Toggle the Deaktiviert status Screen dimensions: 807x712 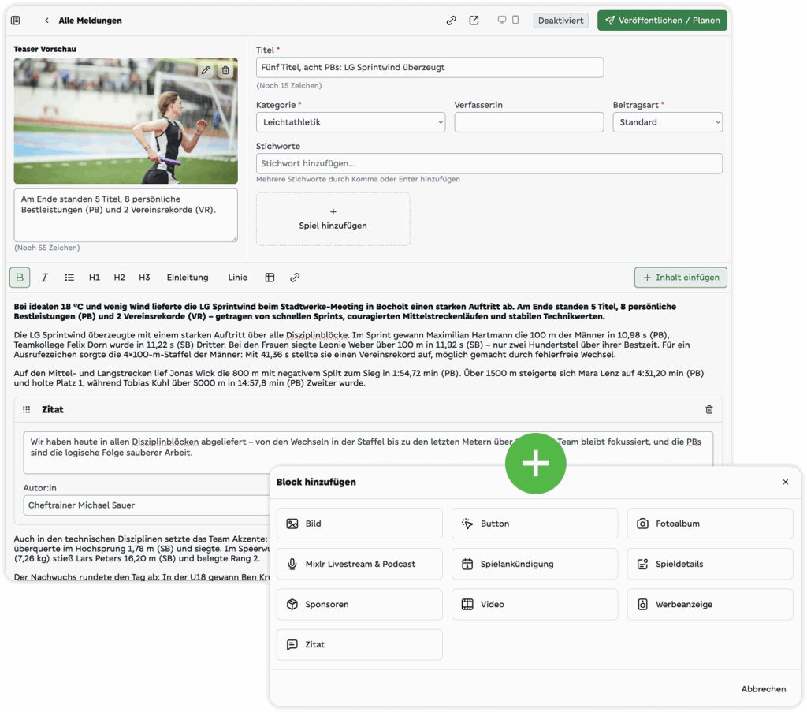tap(560, 21)
